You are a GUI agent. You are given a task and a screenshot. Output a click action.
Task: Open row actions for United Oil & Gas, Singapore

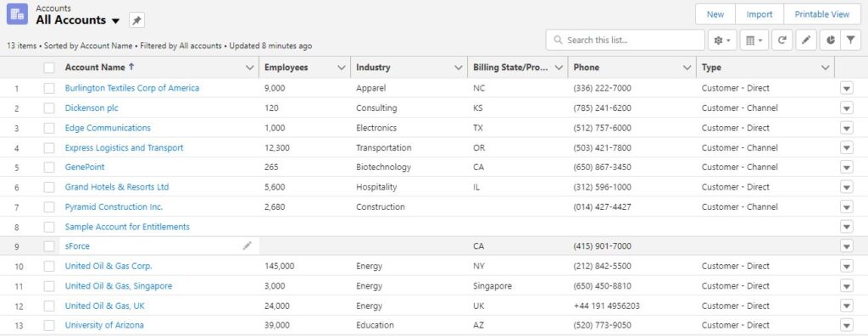[847, 286]
